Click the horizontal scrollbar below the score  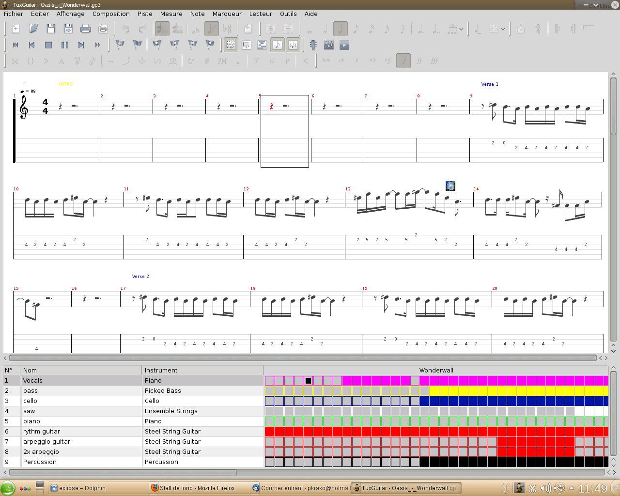(300, 358)
